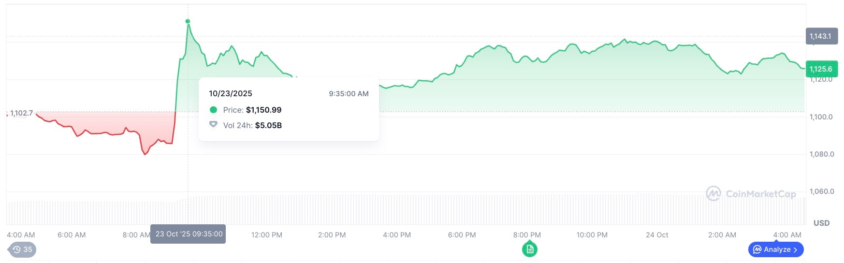Click the $5.05B volume value in tooltip
This screenshot has height=263, width=844.
[x=268, y=125]
